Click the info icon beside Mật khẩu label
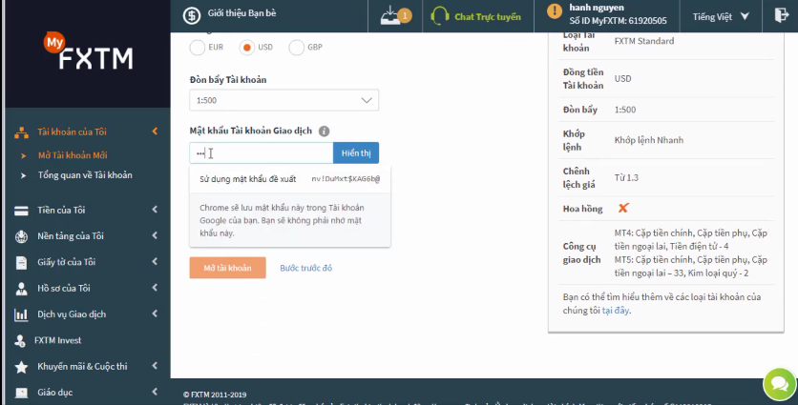The width and height of the screenshot is (798, 405). 324,132
